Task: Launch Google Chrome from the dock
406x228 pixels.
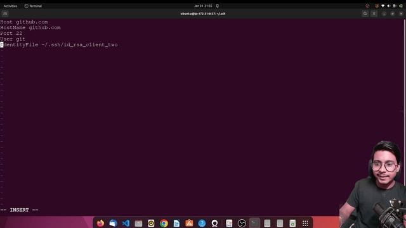Action: [164, 223]
